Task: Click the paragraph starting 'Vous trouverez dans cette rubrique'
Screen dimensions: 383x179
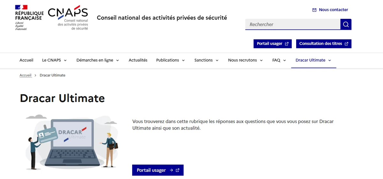Action: (x=233, y=125)
